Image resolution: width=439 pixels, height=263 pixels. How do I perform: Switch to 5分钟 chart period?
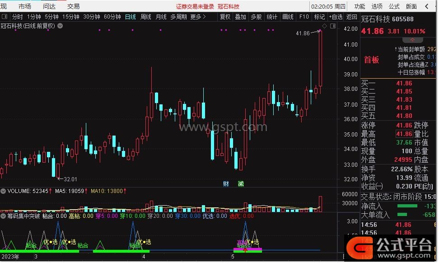coord(51,17)
